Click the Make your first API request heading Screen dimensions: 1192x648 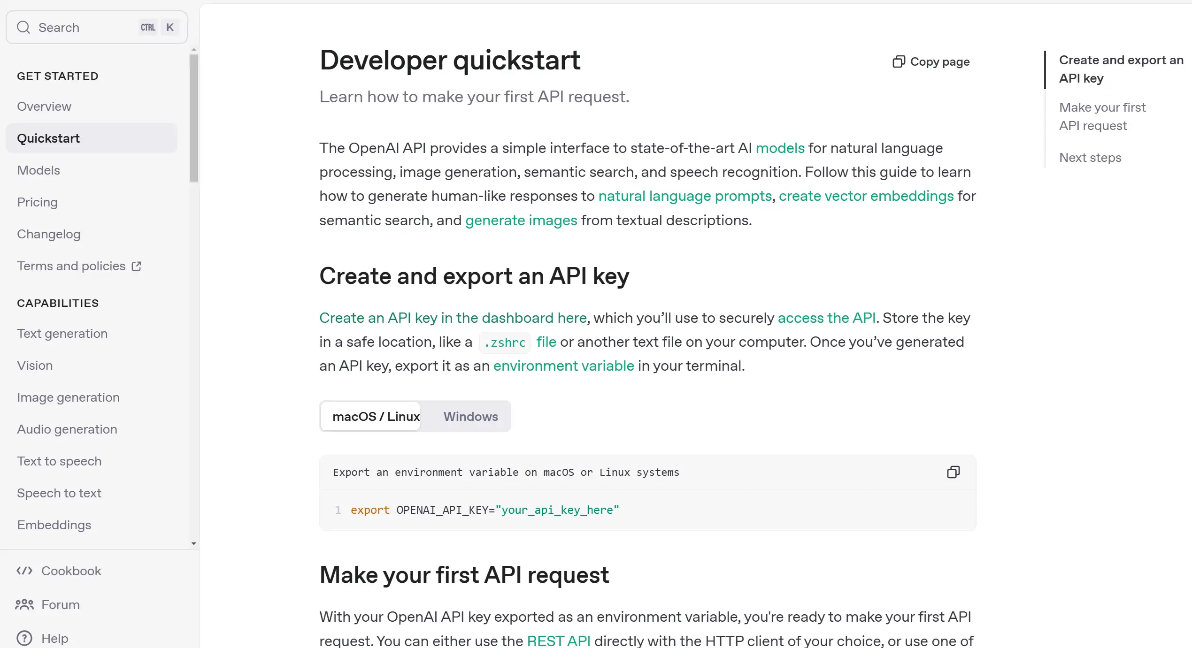(464, 574)
